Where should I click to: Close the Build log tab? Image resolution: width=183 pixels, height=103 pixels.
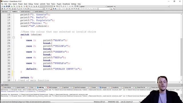click(45, 87)
